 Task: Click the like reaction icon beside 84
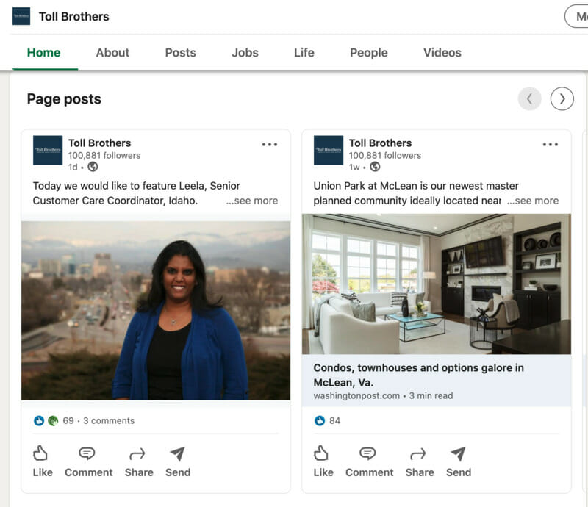pos(320,421)
